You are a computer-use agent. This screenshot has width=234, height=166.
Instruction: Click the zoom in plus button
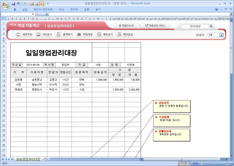click(x=227, y=163)
